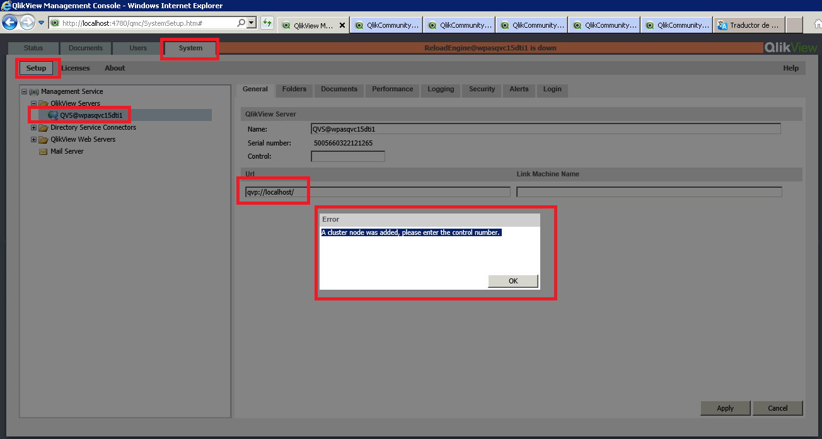Click the Apply button
Viewport: 822px width, 439px height.
pos(726,408)
